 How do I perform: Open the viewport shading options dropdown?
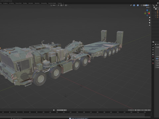click(150, 5)
